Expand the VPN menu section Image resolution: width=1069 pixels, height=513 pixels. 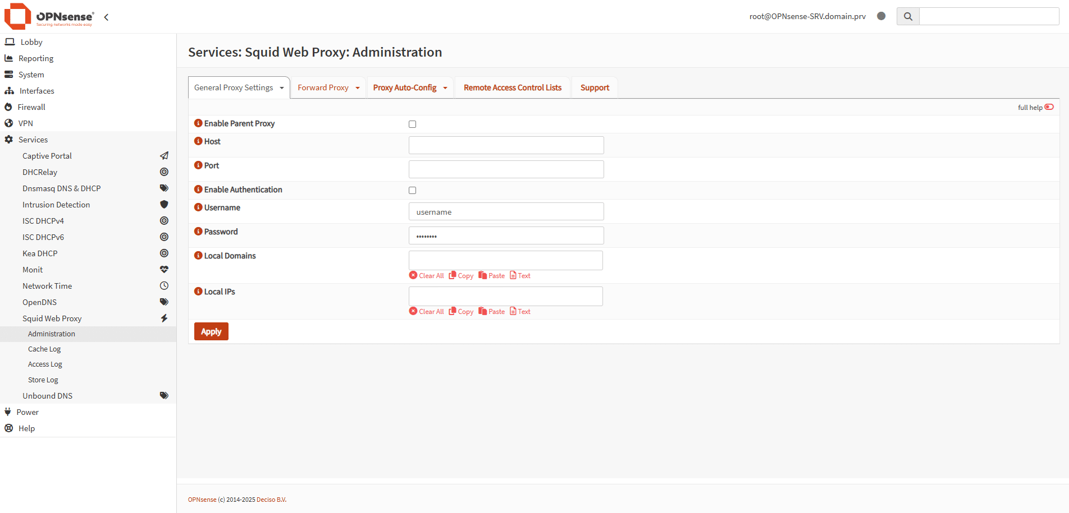pyautogui.click(x=88, y=123)
